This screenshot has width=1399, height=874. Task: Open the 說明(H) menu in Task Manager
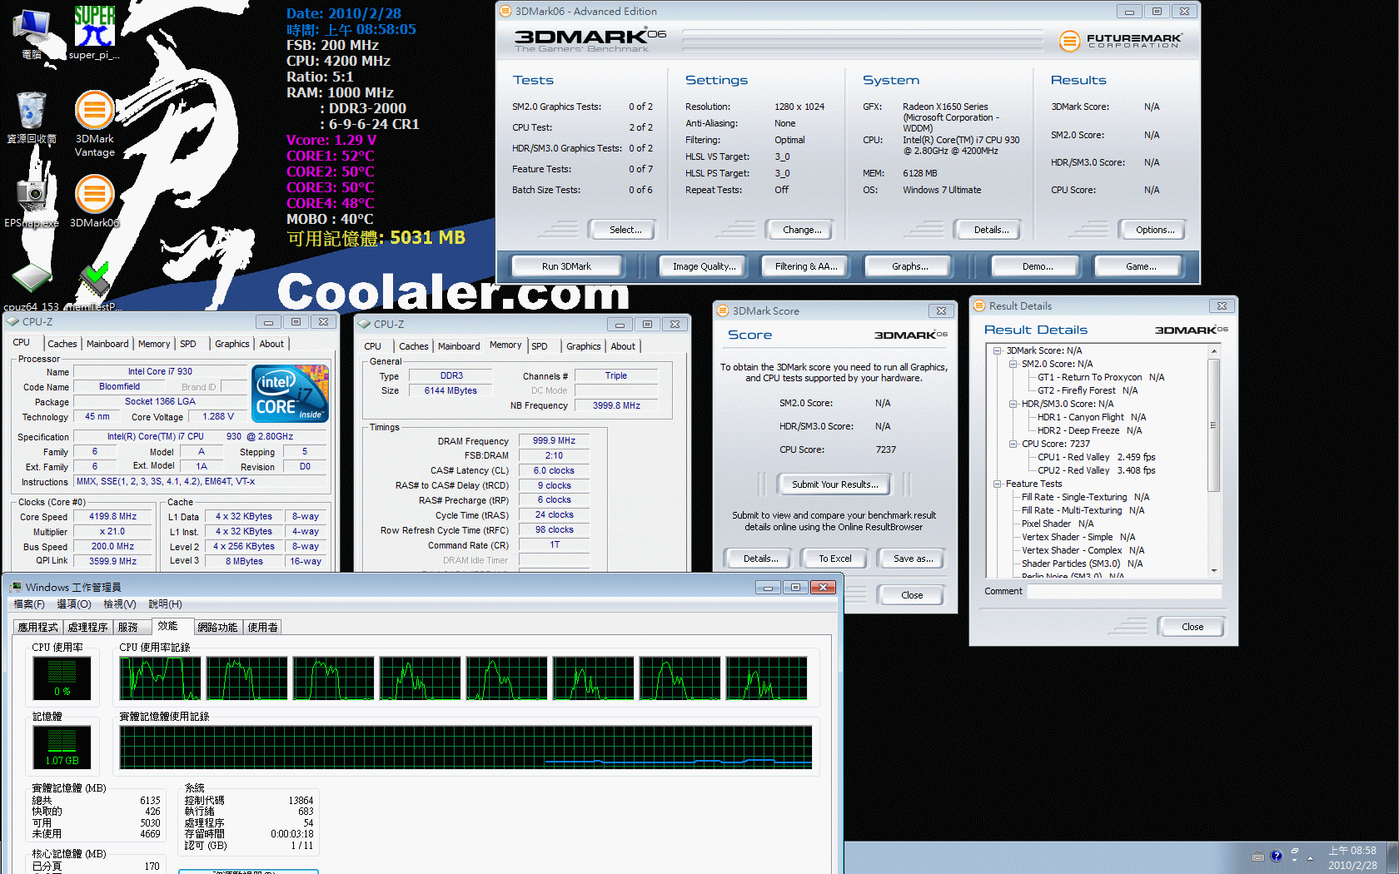[x=165, y=604]
